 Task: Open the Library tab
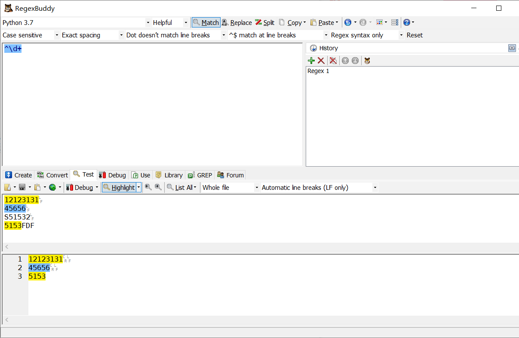[169, 175]
